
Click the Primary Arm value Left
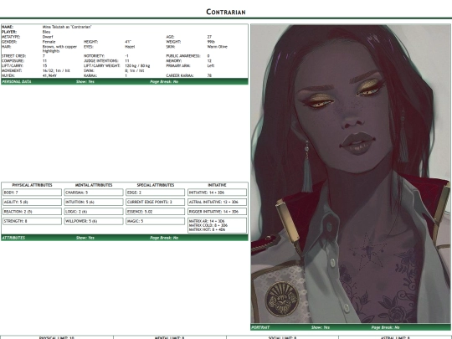(x=211, y=66)
